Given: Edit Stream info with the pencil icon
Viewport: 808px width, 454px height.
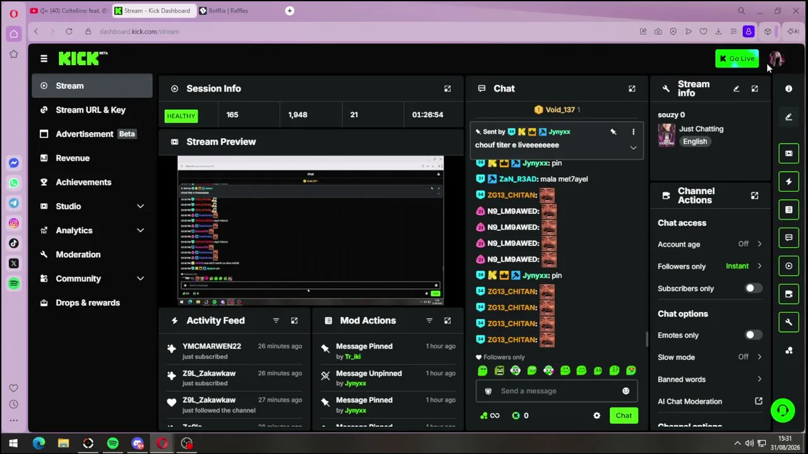Looking at the screenshot, I should tap(736, 89).
